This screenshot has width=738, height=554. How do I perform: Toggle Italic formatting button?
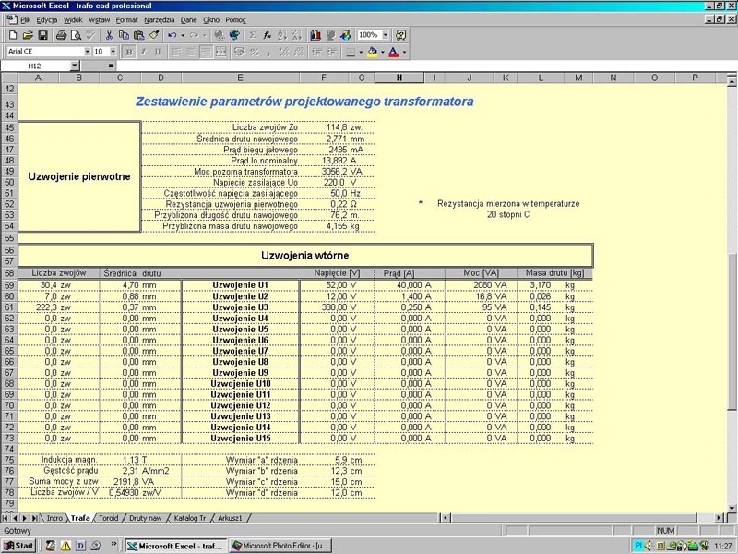(x=144, y=52)
